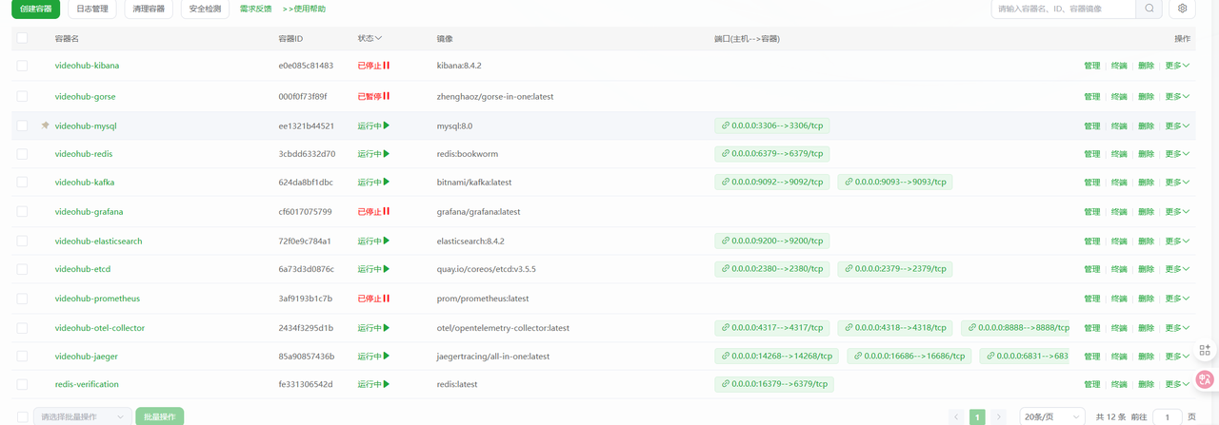Screen dimensions: 1219x425
Task: Check the redis-verification row checkbox
Action: pyautogui.click(x=22, y=384)
